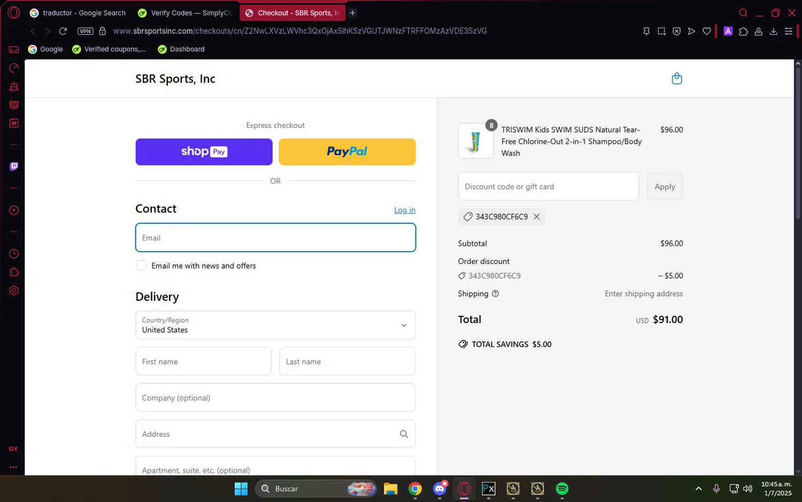Open browser extensions toolbar icon
802x502 pixels.
(743, 31)
